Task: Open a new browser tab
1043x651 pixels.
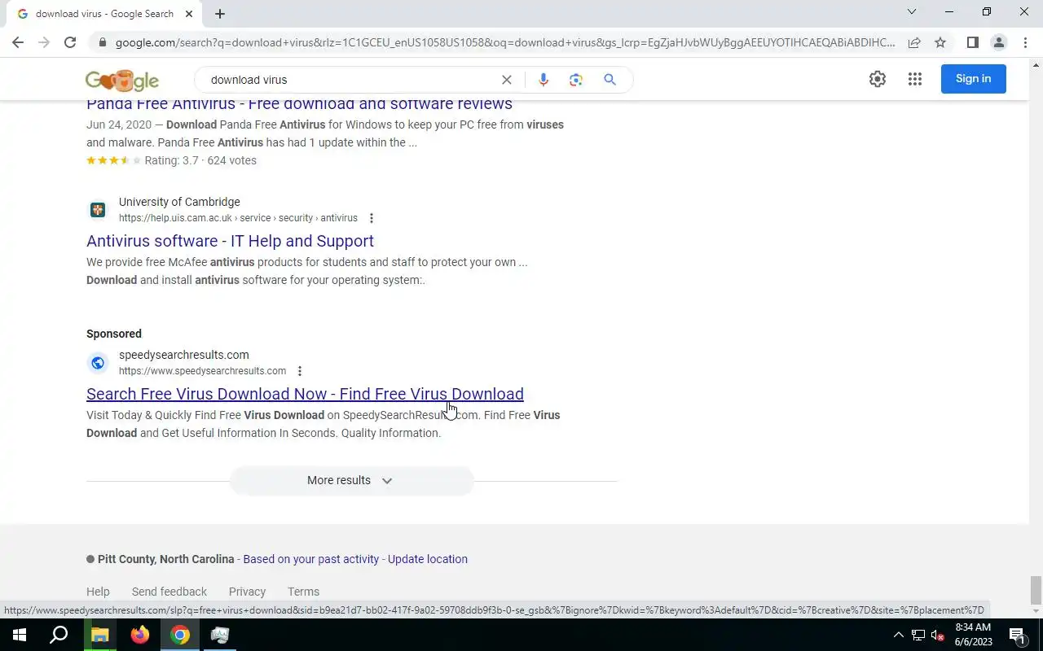Action: pos(220,14)
